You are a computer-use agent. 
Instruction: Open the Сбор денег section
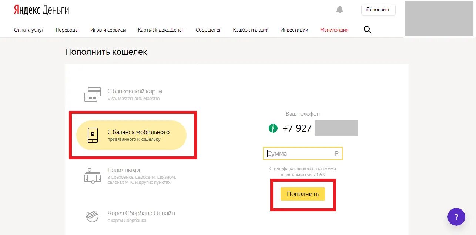click(x=208, y=30)
